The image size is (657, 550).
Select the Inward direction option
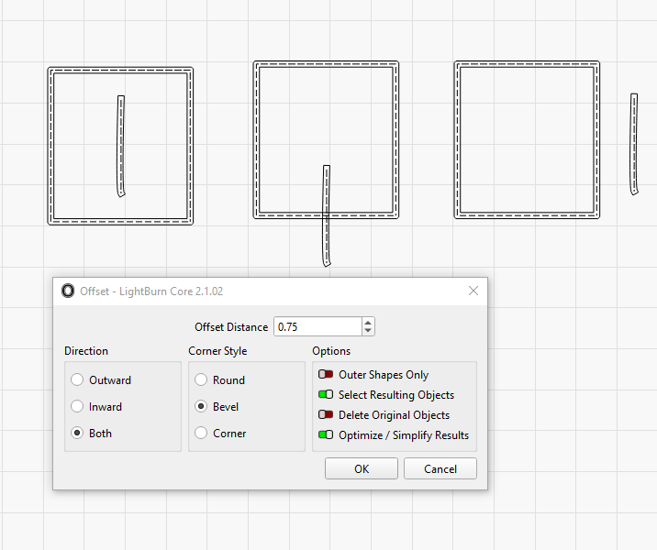pyautogui.click(x=77, y=406)
